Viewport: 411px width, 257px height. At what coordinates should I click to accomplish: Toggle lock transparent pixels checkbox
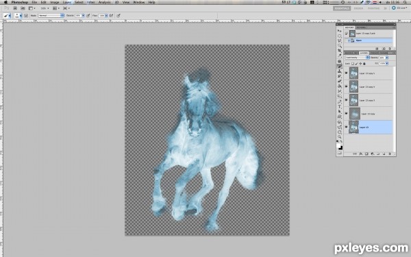pos(353,64)
